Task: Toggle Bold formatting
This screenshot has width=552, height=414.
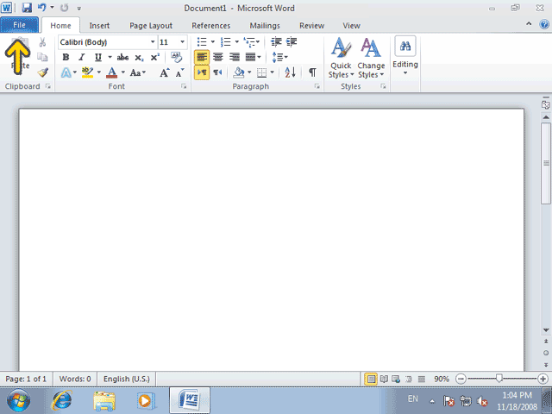Action: coord(66,58)
